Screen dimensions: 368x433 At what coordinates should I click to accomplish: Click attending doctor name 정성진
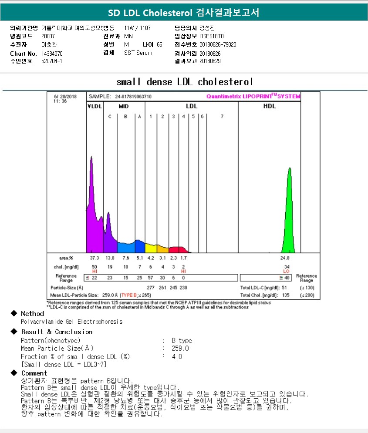[x=207, y=28]
